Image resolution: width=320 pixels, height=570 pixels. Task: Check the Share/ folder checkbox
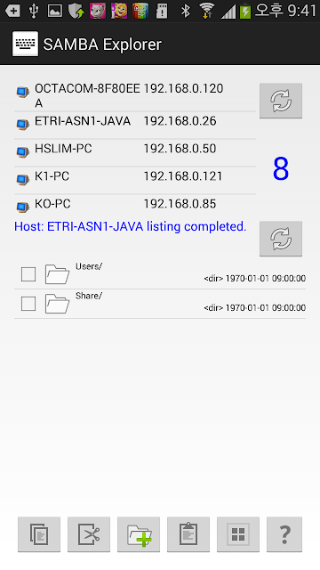(28, 304)
